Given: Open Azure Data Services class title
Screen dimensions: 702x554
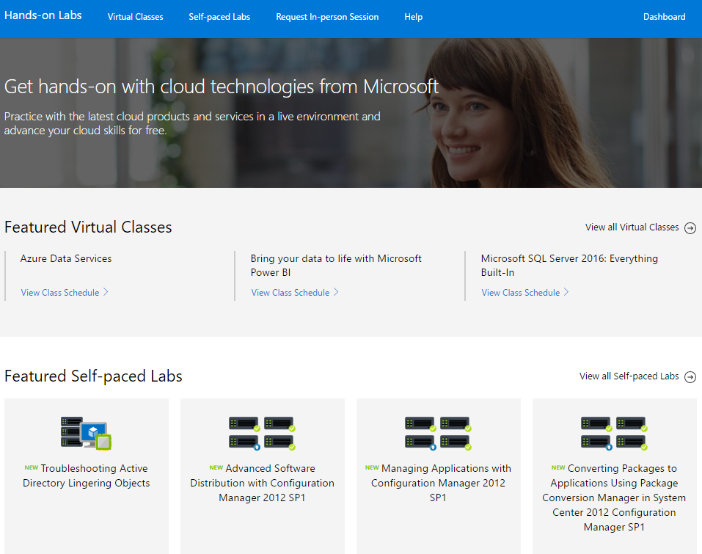Looking at the screenshot, I should point(66,258).
